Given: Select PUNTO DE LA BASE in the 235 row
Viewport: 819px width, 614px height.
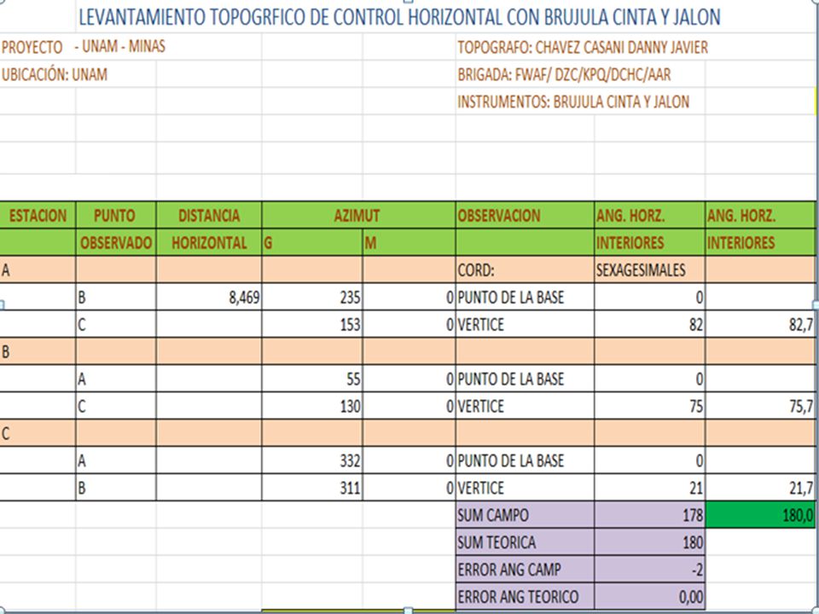Looking at the screenshot, I should pyautogui.click(x=525, y=297).
